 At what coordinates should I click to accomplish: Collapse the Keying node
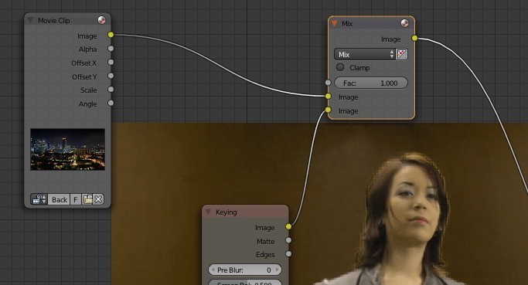pyautogui.click(x=208, y=212)
